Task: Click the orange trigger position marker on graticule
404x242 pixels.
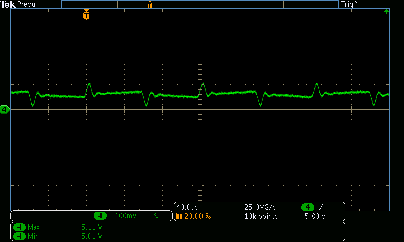Action: click(x=86, y=14)
